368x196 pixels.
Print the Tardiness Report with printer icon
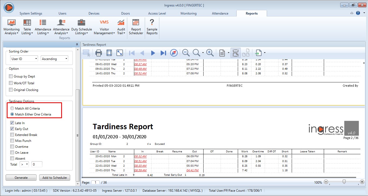tap(99, 53)
